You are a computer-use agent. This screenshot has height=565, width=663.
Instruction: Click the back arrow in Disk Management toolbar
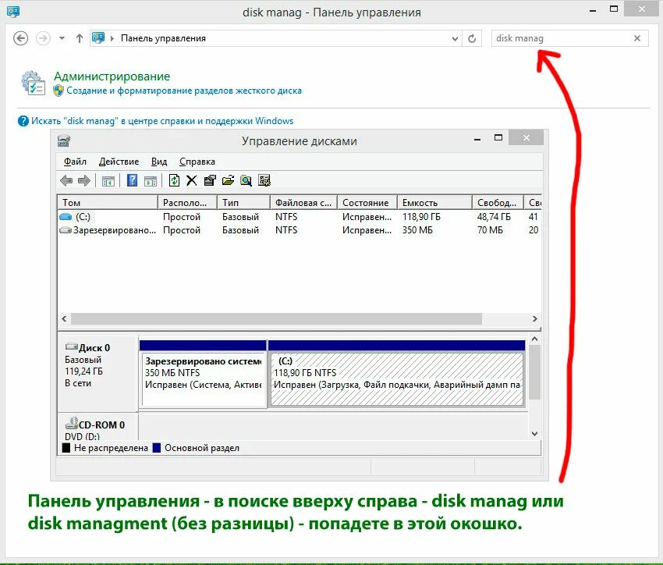pos(66,180)
